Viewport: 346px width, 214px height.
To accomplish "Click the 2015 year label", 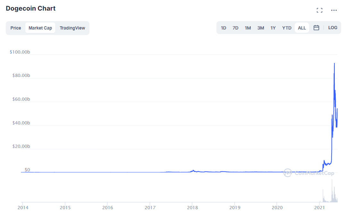I will [x=65, y=208].
